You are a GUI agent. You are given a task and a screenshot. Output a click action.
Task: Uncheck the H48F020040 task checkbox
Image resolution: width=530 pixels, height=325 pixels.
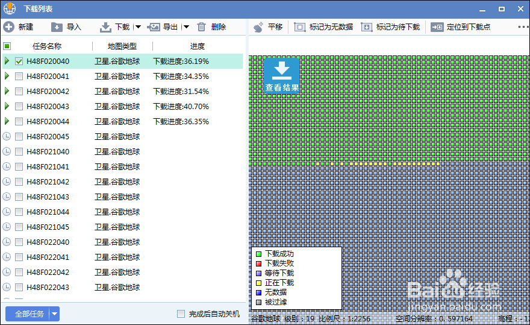click(19, 62)
